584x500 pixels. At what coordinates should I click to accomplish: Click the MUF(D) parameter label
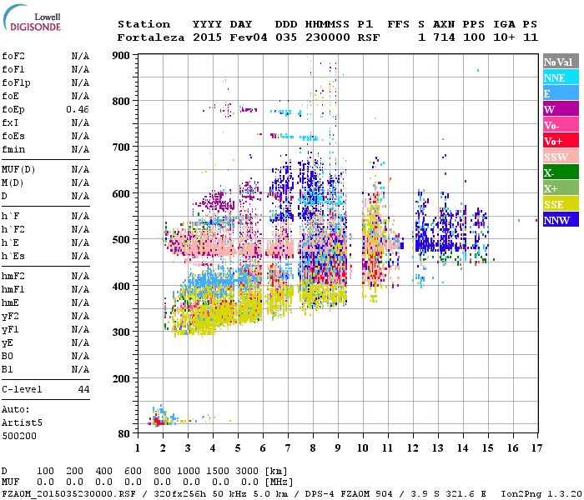18,170
